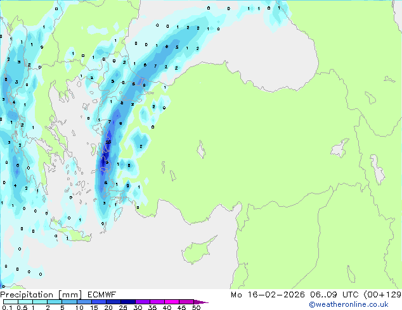
Task: Click the "(00+129" forecast offset text
Action: coord(382,295)
